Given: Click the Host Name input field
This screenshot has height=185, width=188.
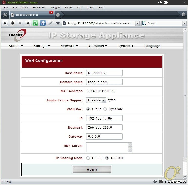Looking at the screenshot, I should 104,73.
